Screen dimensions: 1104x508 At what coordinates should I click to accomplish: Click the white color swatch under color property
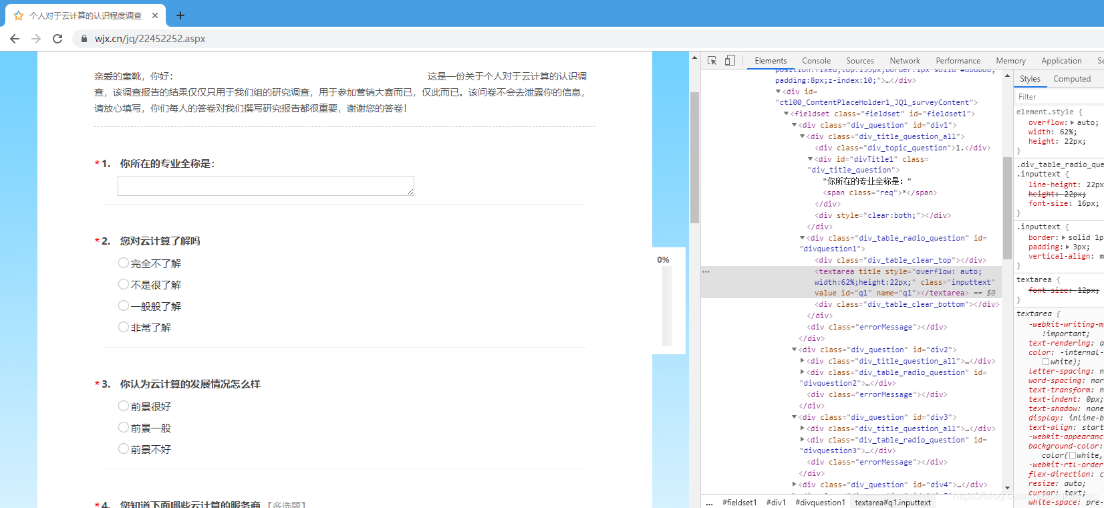(1046, 362)
